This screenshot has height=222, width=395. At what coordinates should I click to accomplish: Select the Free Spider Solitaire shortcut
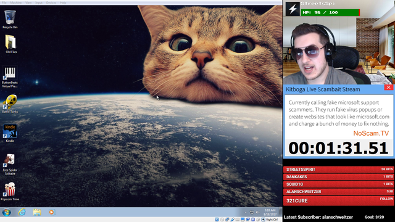pos(10,165)
